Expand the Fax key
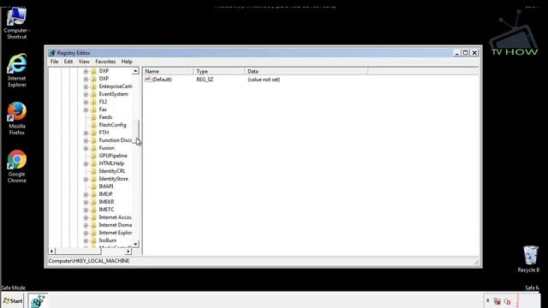548x308 pixels. [86, 110]
